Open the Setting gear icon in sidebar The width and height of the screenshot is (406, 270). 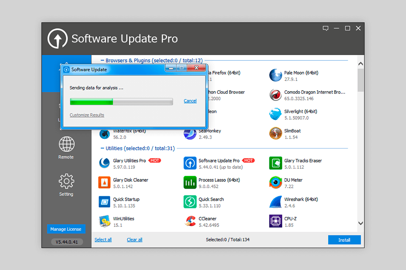point(66,181)
